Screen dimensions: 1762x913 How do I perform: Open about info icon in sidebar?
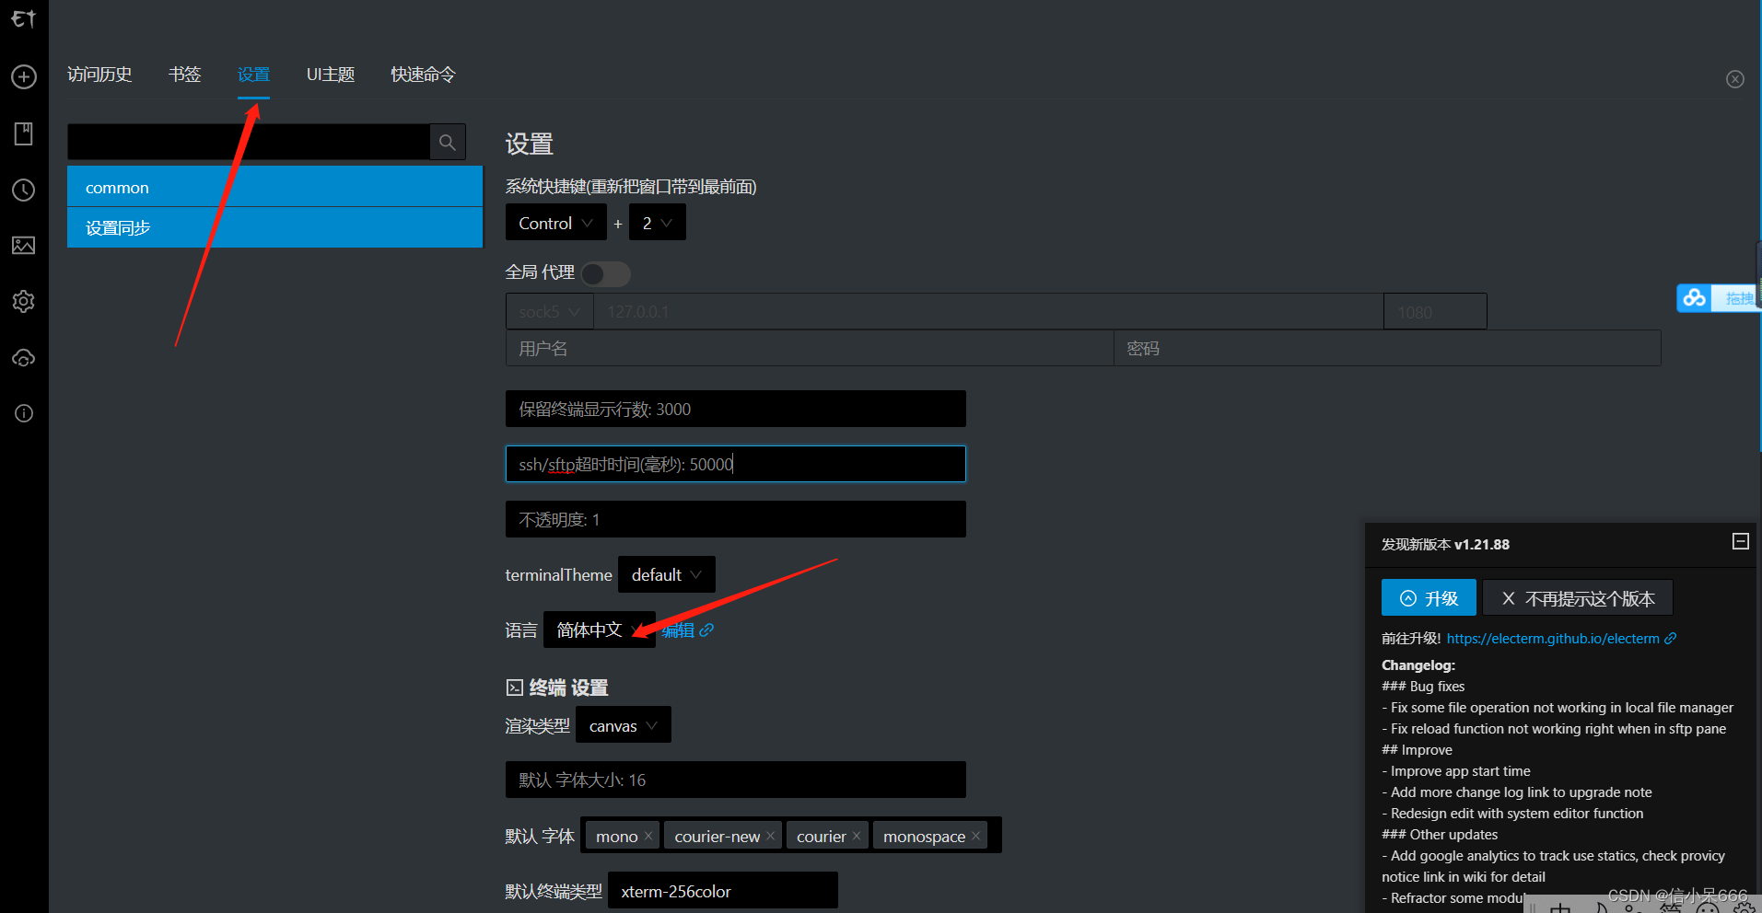(24, 413)
